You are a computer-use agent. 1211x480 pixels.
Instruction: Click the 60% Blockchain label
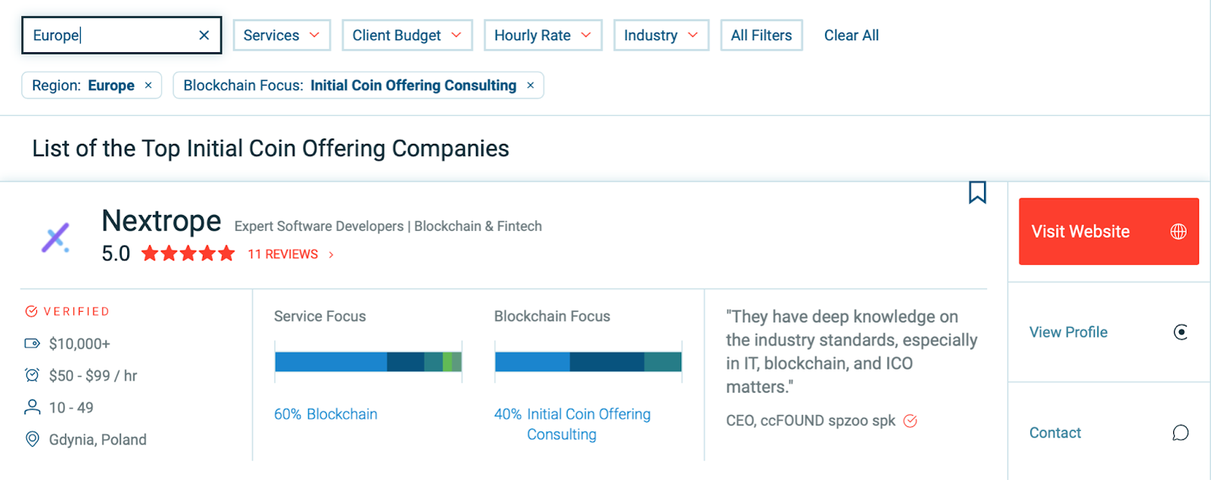tap(325, 414)
